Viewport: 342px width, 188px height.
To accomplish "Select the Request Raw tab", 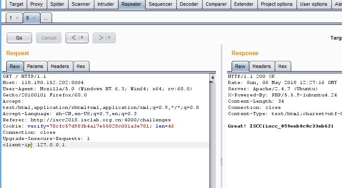I will click(x=15, y=66).
